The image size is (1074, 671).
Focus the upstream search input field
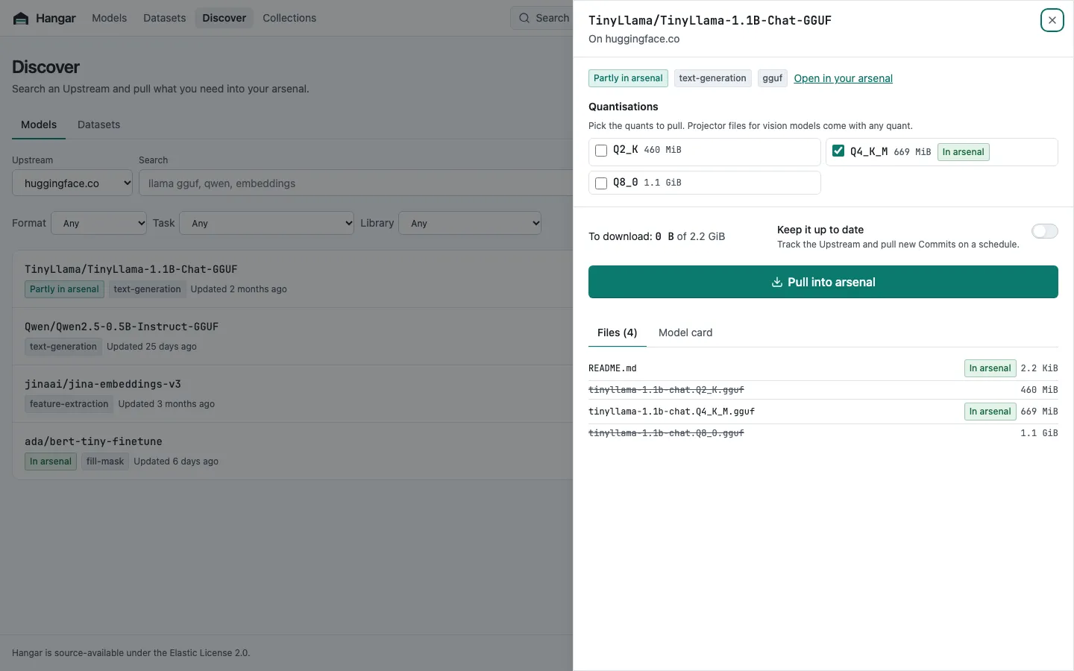tap(357, 183)
